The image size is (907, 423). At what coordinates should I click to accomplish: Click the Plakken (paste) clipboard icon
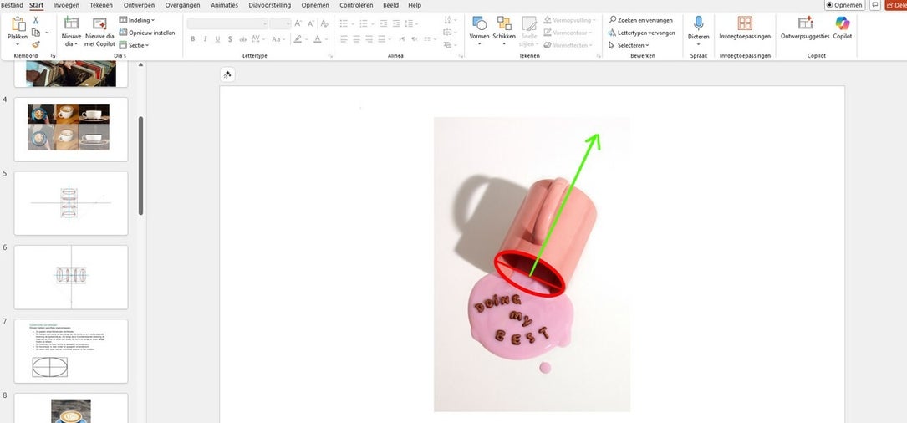click(18, 24)
